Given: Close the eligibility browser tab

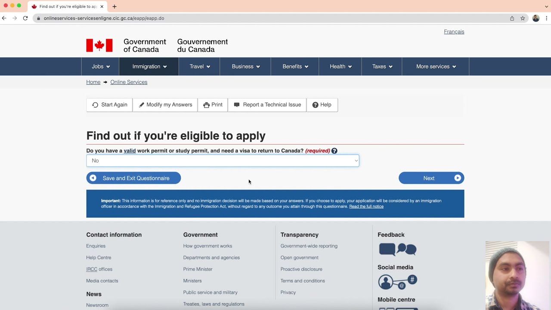Looking at the screenshot, I should [102, 6].
